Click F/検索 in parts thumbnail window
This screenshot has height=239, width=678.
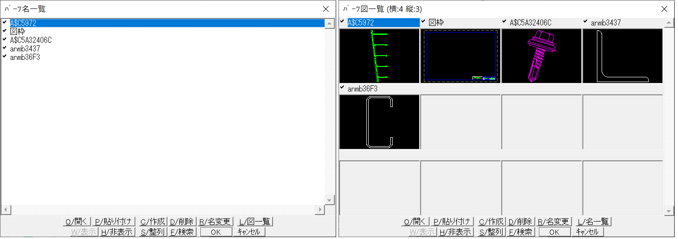click(x=521, y=232)
